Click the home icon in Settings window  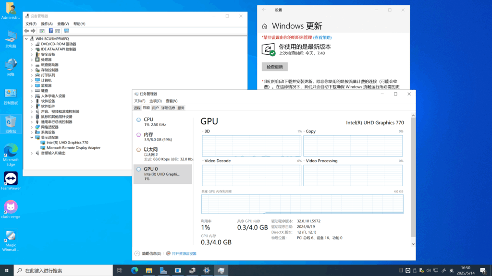coord(265,26)
